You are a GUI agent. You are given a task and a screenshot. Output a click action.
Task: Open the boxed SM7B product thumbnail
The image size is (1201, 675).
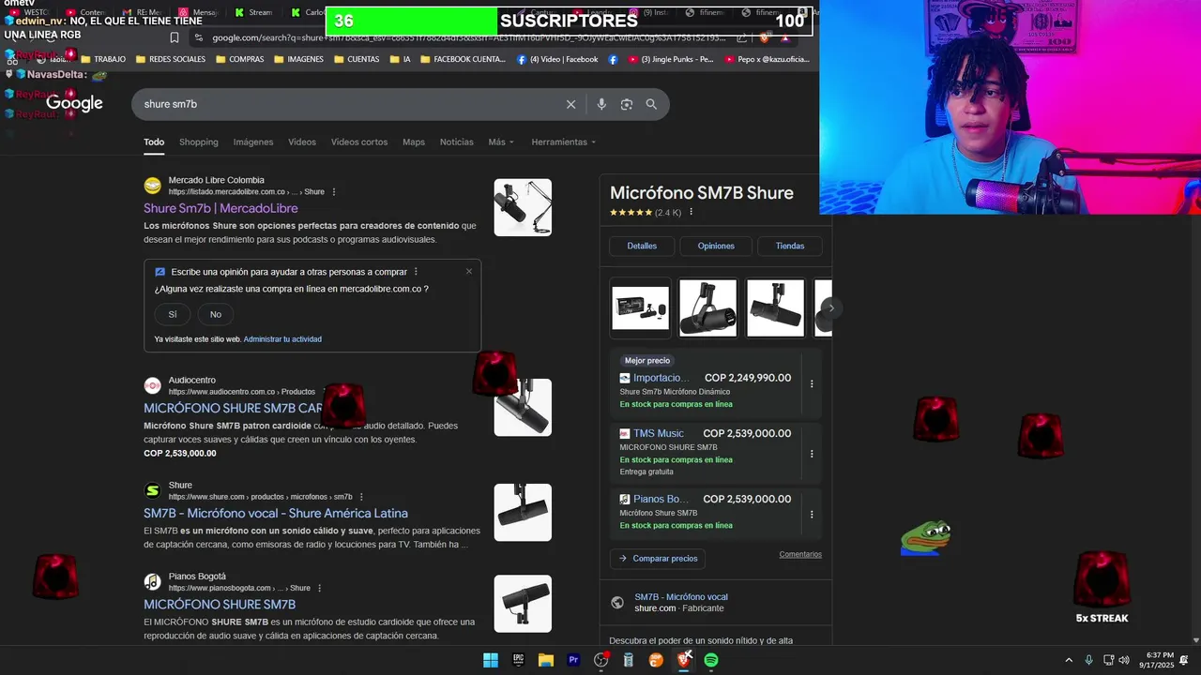[x=641, y=307]
